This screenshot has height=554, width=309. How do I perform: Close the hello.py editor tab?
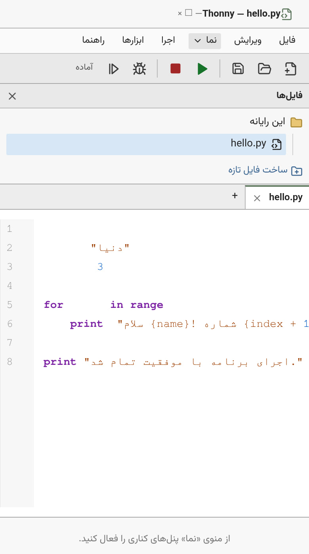[x=257, y=198]
